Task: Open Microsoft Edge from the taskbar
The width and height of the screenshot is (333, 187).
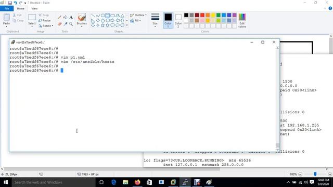Action: 113,182
